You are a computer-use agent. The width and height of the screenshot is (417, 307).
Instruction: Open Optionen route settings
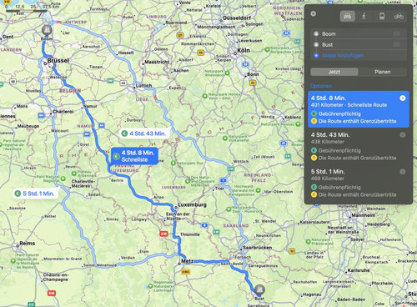321,86
